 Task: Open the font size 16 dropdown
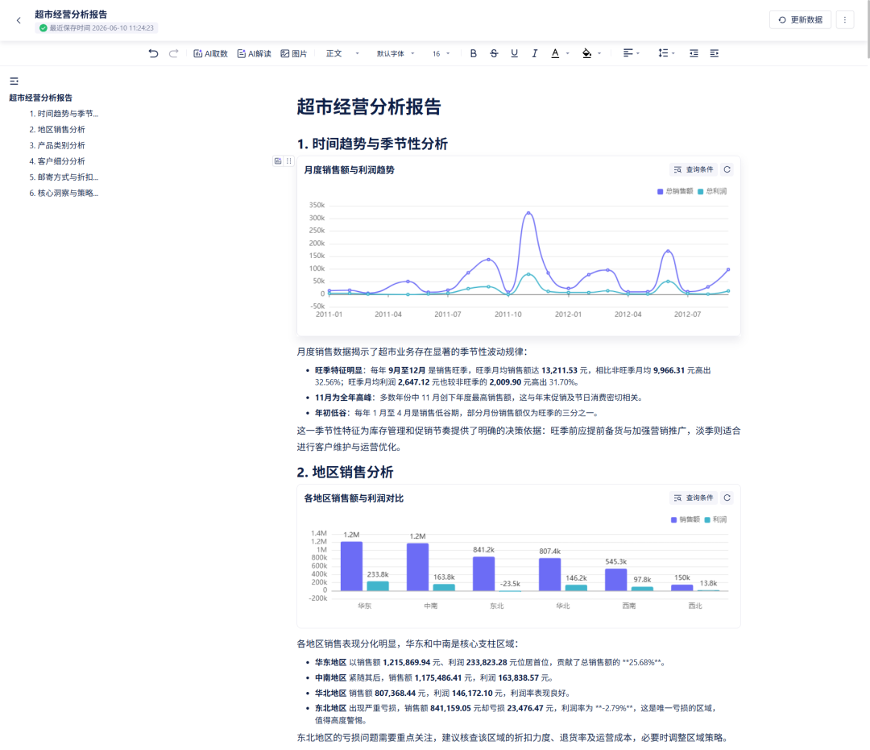point(441,53)
